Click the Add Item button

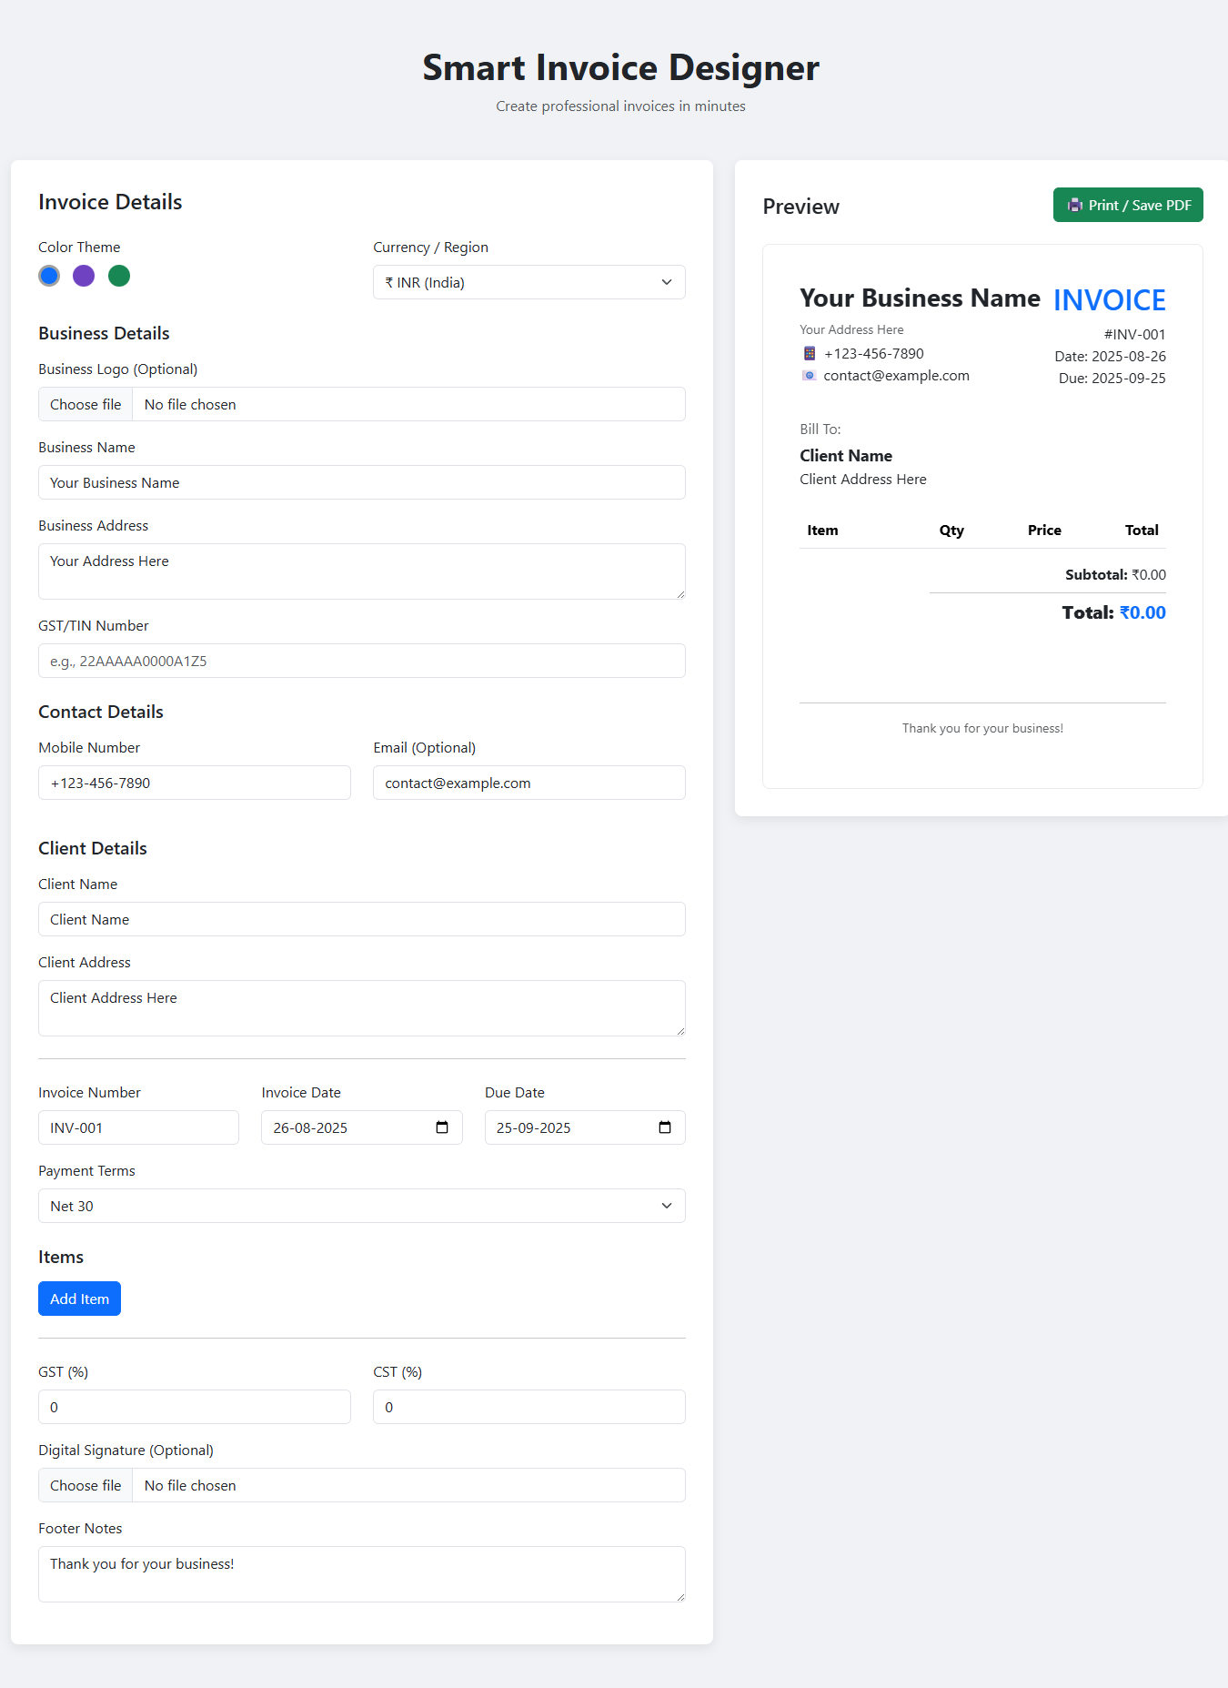79,1299
